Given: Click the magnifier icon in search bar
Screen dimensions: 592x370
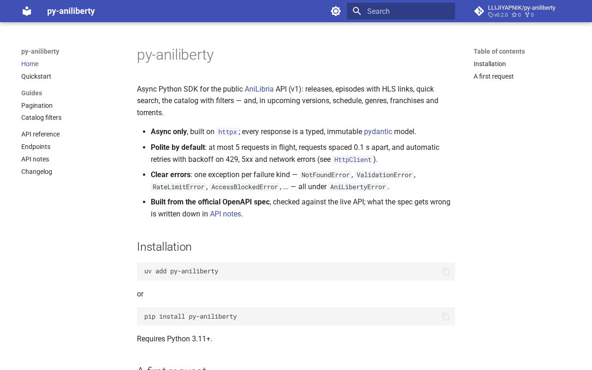Looking at the screenshot, I should tap(357, 11).
